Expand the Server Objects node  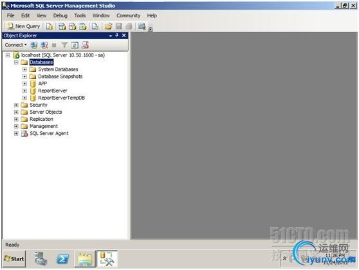pyautogui.click(x=16, y=112)
